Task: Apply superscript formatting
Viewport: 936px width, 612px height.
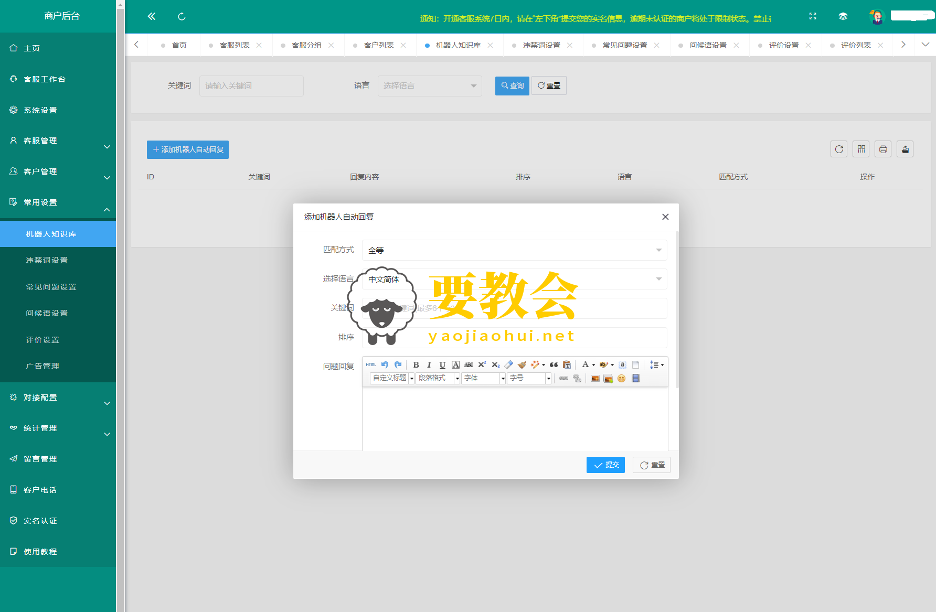Action: [482, 364]
